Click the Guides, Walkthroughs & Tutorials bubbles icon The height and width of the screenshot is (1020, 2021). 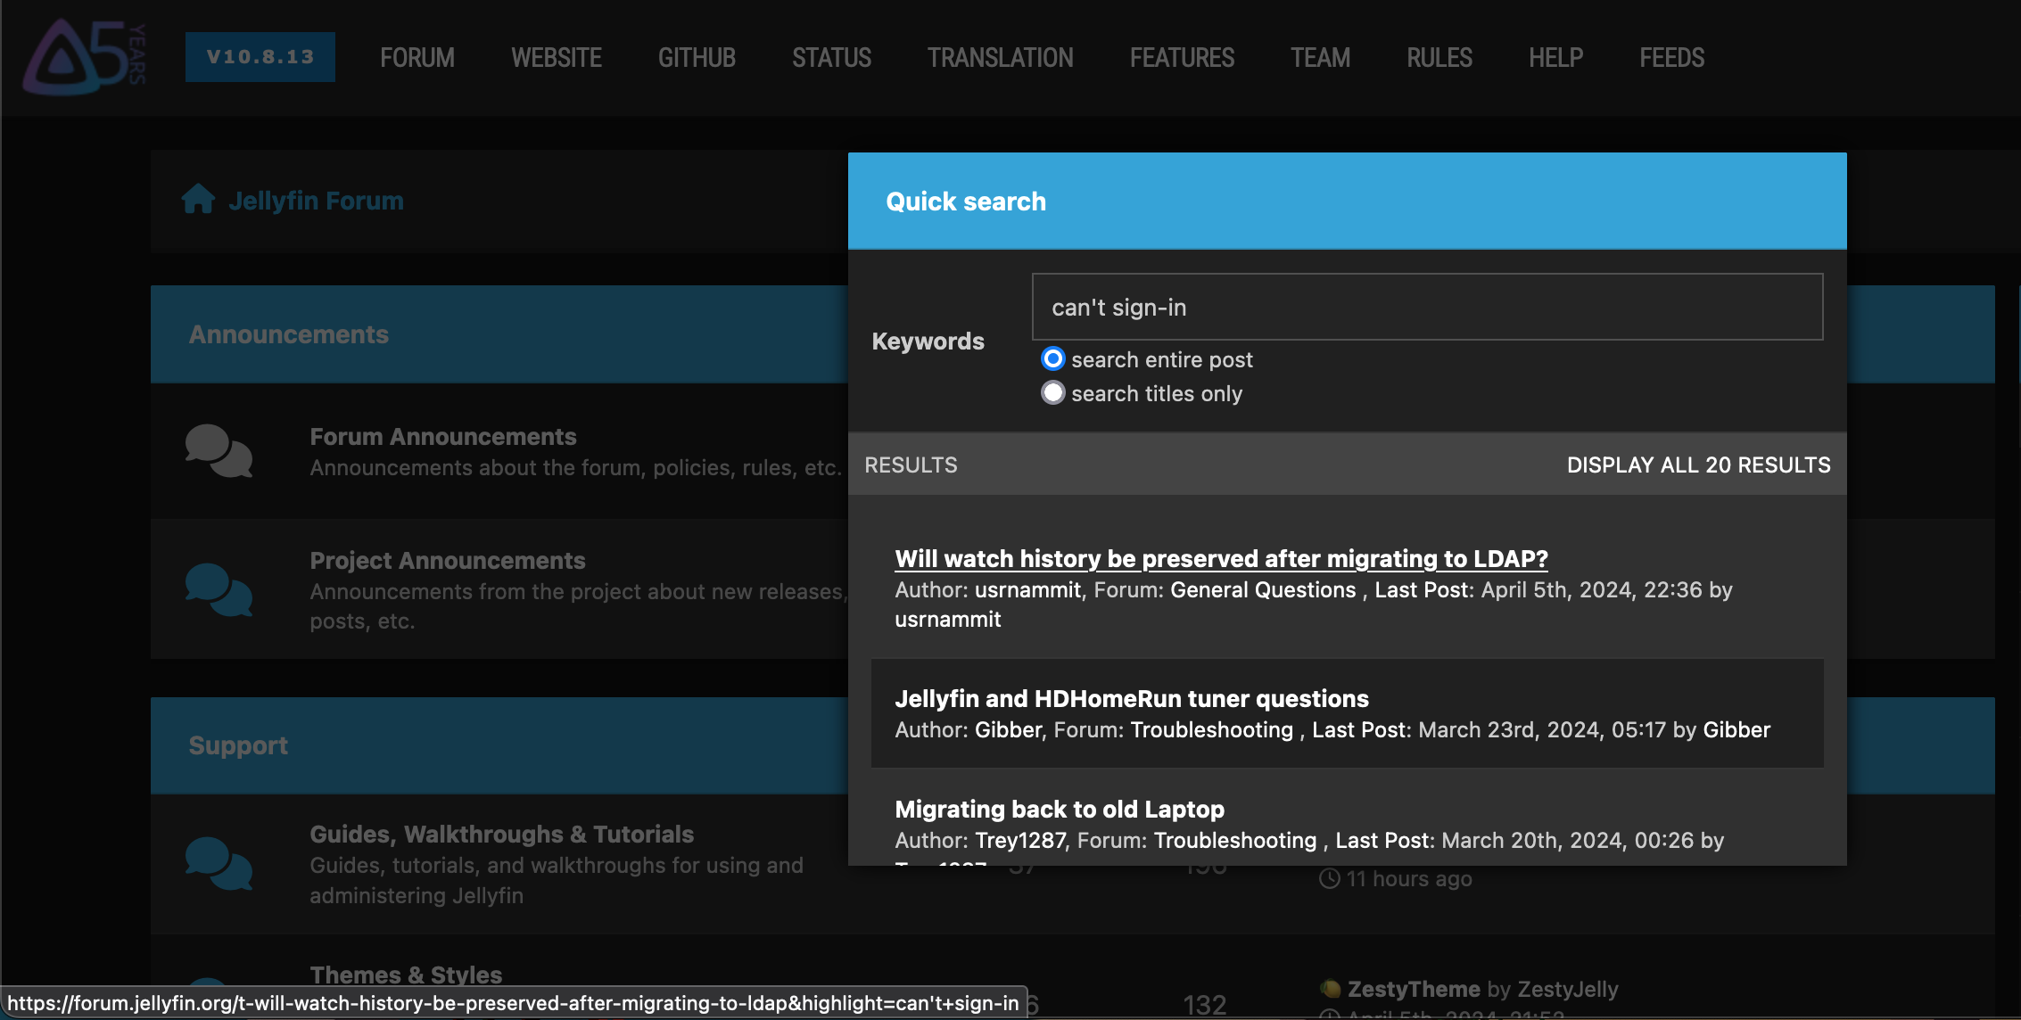coord(219,863)
